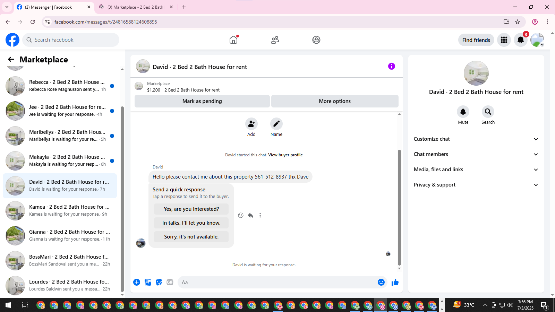Open emoji picker in message box
Image resolution: width=555 pixels, height=312 pixels.
click(381, 282)
